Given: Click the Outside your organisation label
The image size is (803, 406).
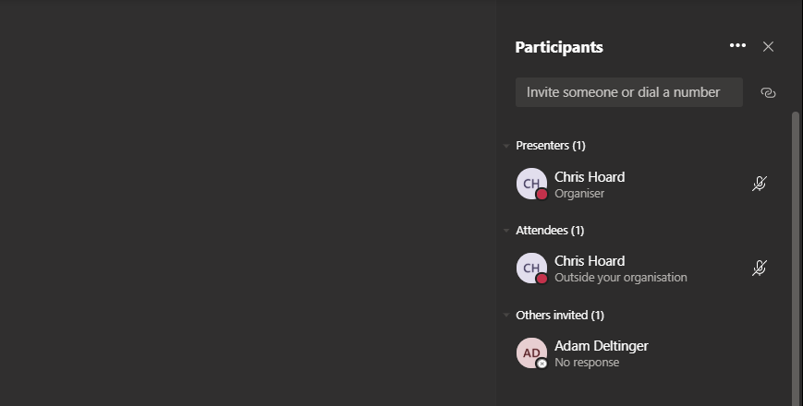Looking at the screenshot, I should pos(620,278).
